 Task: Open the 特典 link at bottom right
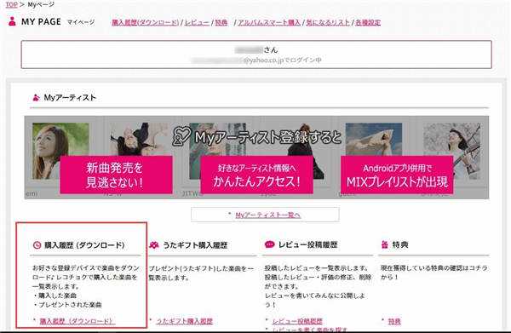tap(394, 321)
